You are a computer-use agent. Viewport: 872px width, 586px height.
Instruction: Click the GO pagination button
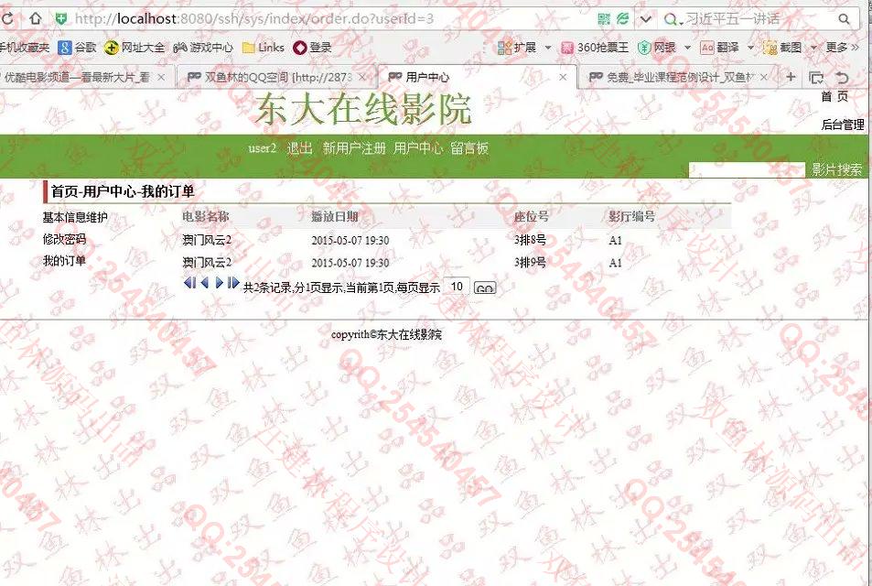pyautogui.click(x=485, y=288)
